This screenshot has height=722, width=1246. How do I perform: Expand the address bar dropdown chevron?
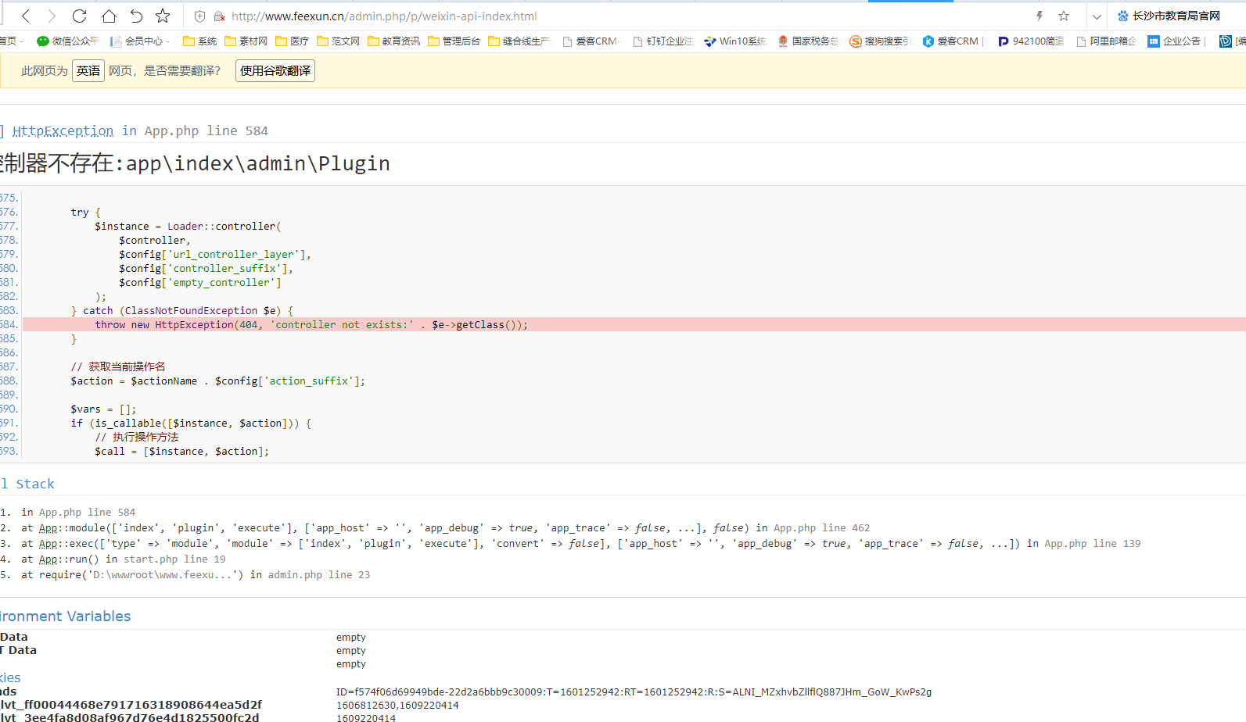click(1097, 16)
